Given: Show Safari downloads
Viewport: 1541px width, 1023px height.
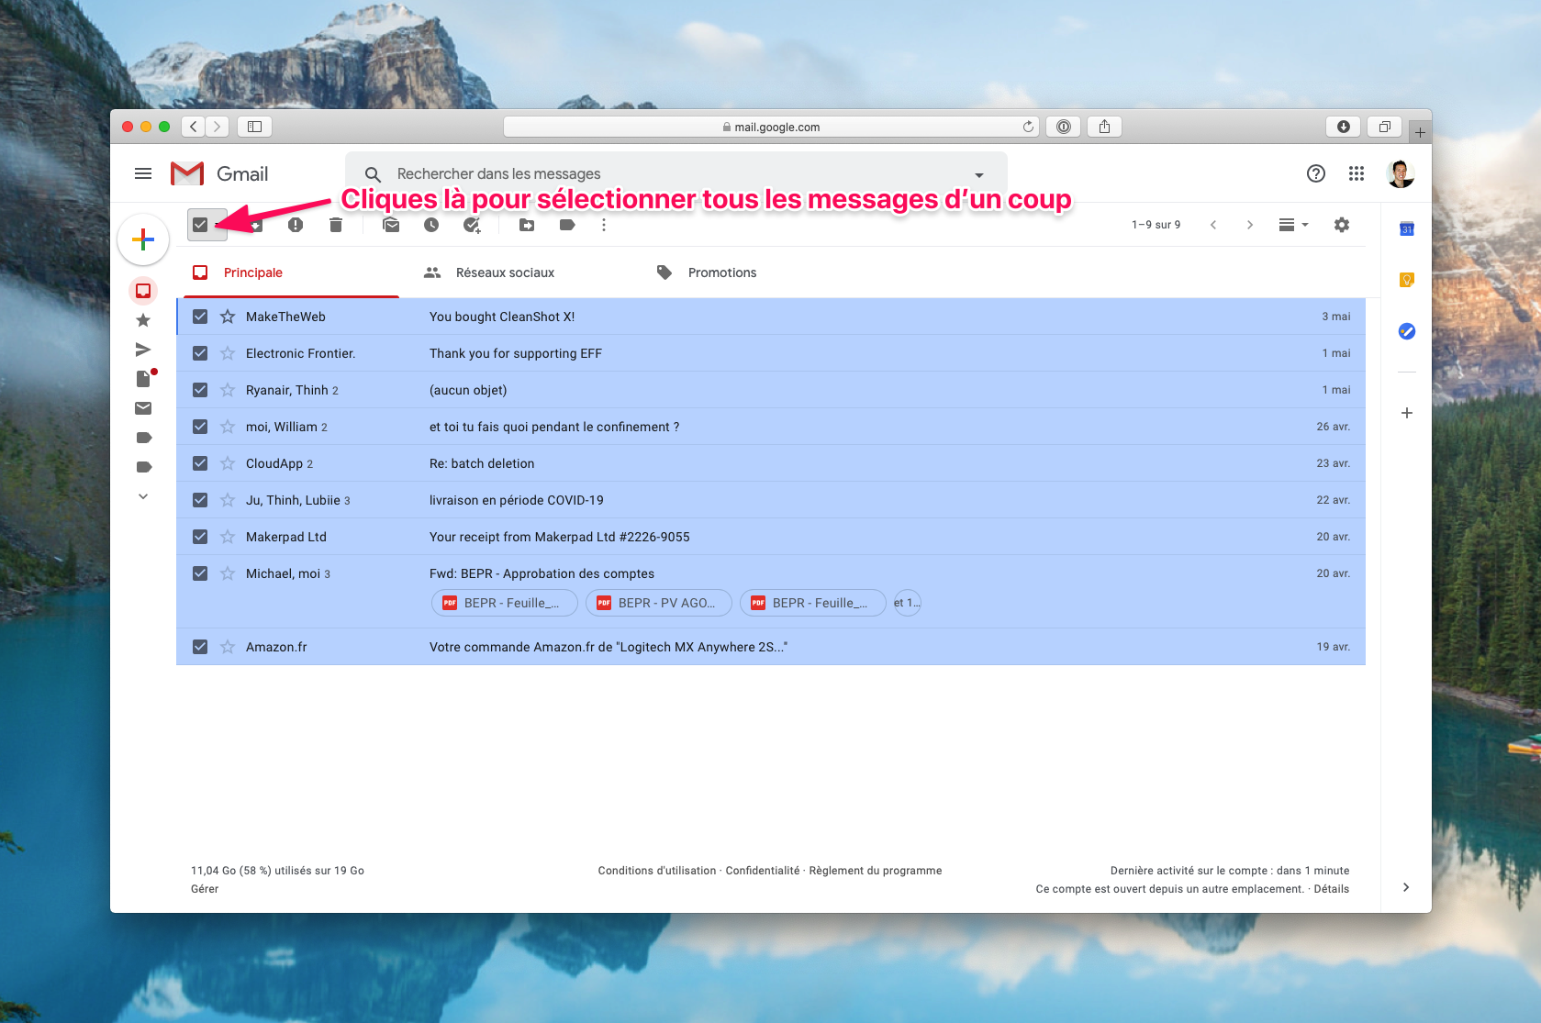Looking at the screenshot, I should (x=1344, y=127).
